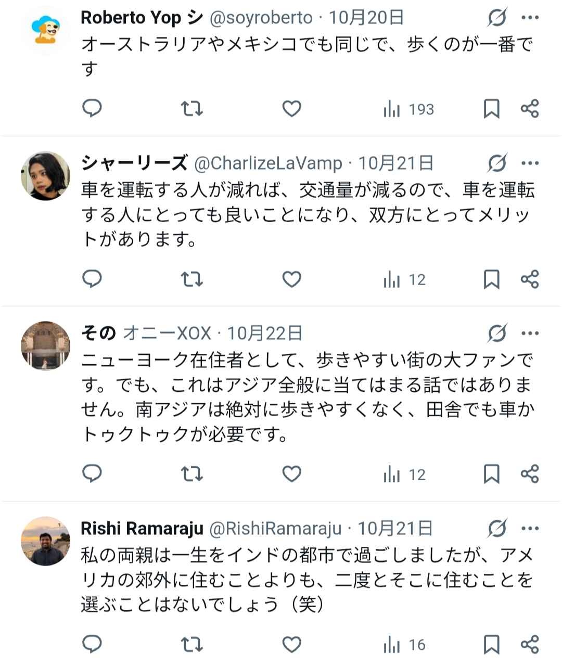Click the retweet icon under シャーリーズ's tweet

coord(191,279)
